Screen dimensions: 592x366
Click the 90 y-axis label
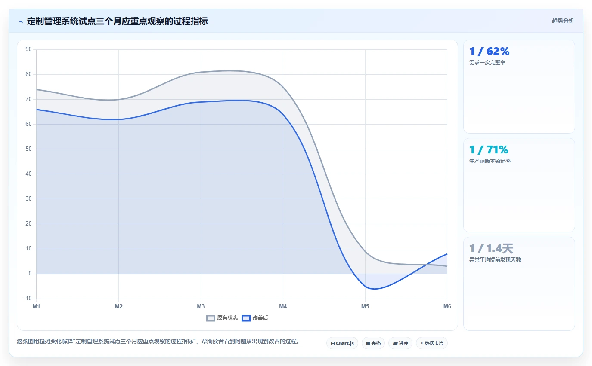pyautogui.click(x=29, y=49)
